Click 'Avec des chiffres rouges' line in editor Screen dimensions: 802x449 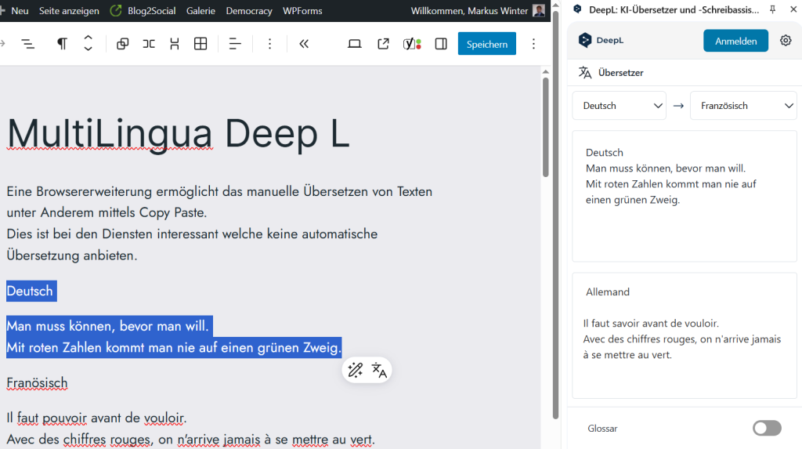[x=190, y=440]
